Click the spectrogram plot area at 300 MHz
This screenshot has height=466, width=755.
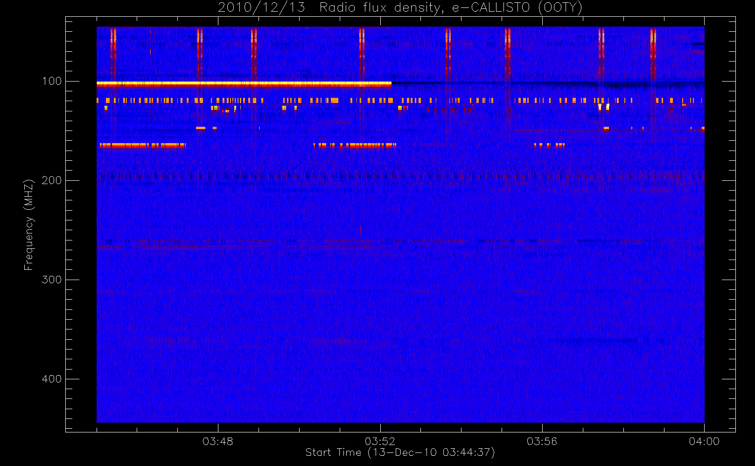click(x=400, y=280)
